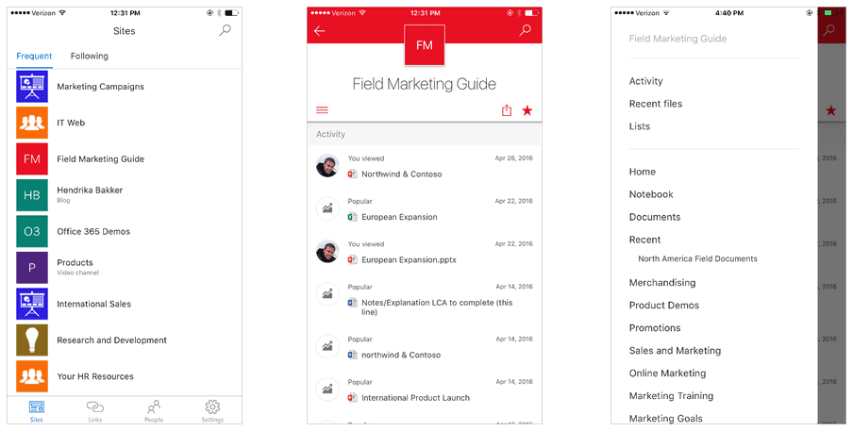Viewport: 853px width, 431px height.
Task: Tap the share icon beside the star
Action: (x=507, y=110)
